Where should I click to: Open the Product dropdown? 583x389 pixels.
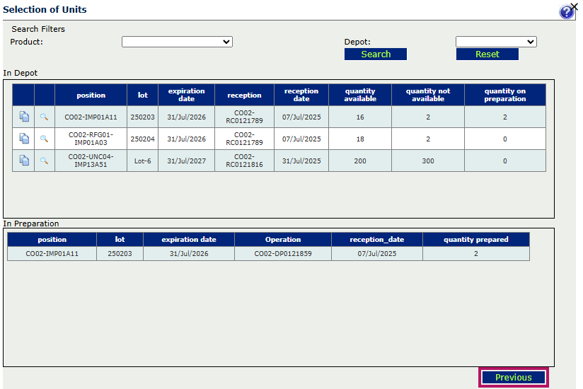coord(177,42)
